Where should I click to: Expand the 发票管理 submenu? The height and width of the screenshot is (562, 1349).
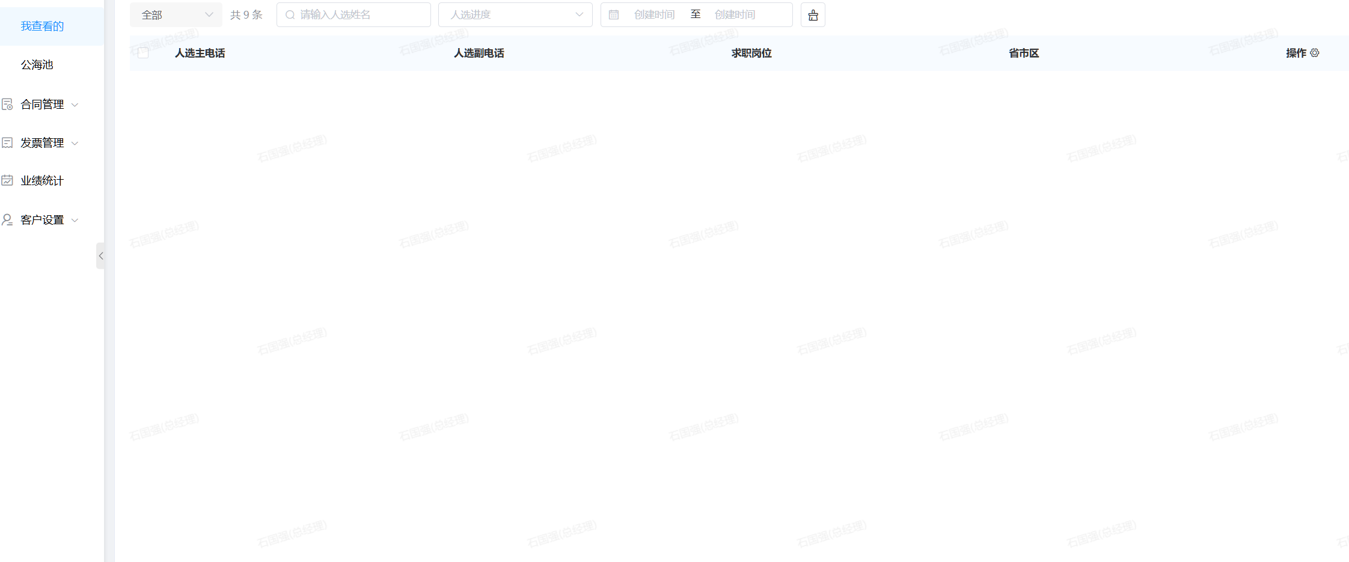click(75, 142)
